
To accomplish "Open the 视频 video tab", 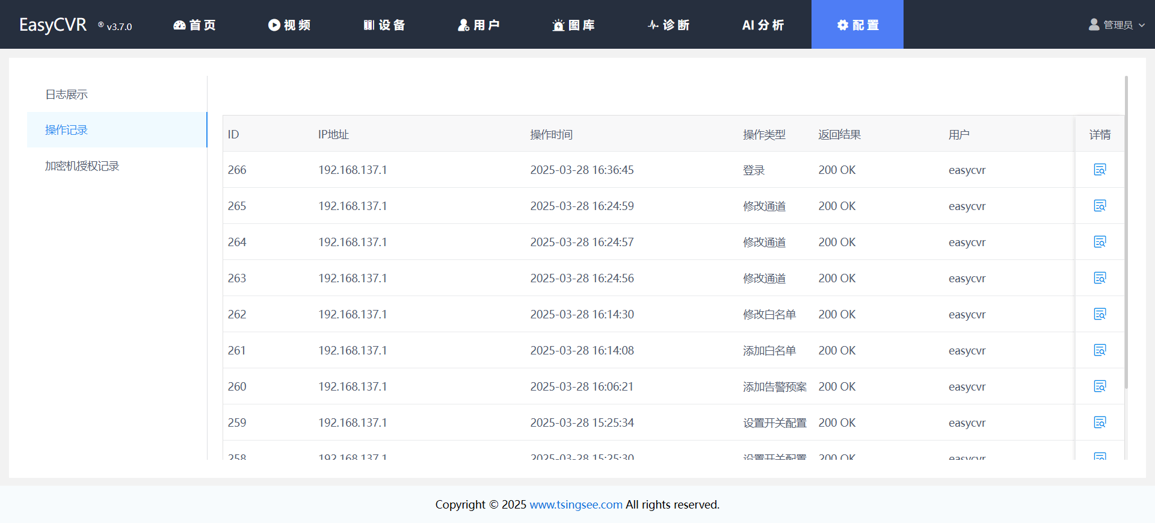I will [x=289, y=25].
